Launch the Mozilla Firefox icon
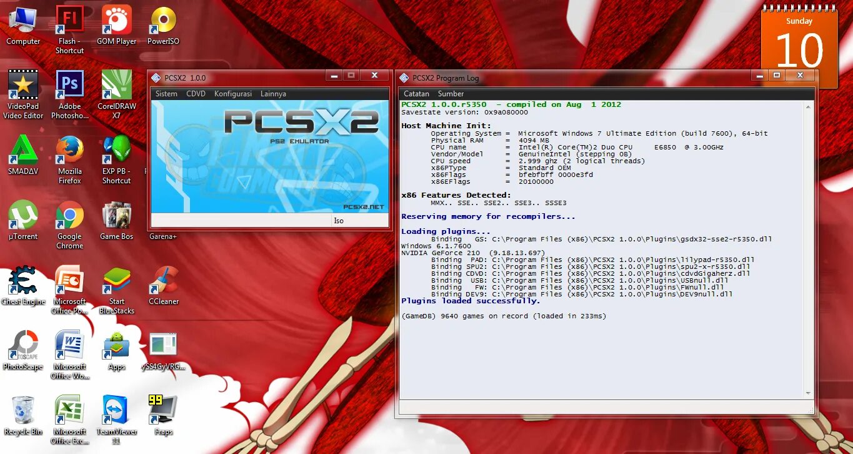 pyautogui.click(x=69, y=150)
